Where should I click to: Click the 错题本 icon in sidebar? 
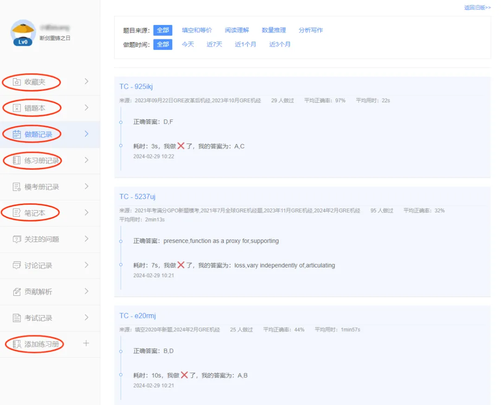[17, 108]
